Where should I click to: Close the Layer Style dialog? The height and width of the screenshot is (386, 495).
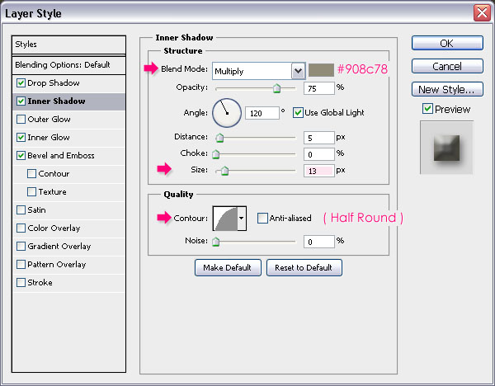(481, 12)
